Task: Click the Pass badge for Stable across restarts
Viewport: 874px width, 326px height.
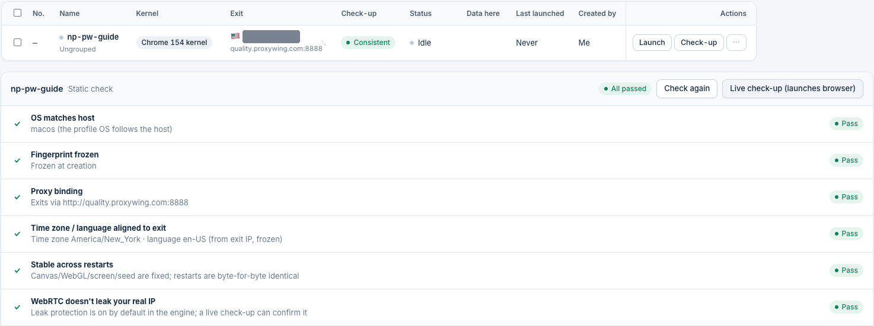Action: [846, 270]
